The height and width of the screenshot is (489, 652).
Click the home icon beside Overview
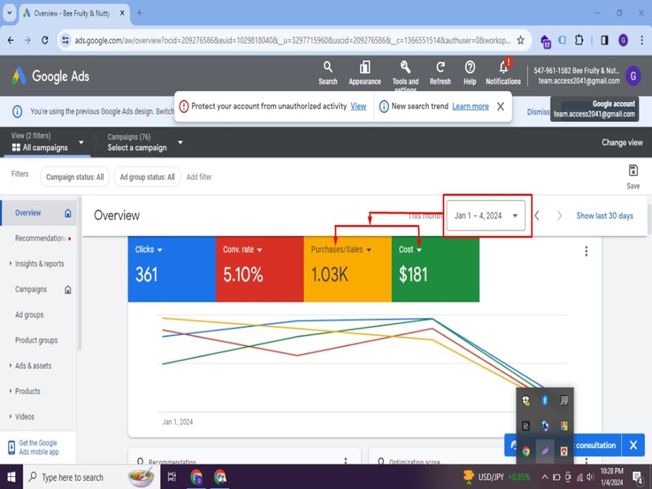[x=68, y=213]
